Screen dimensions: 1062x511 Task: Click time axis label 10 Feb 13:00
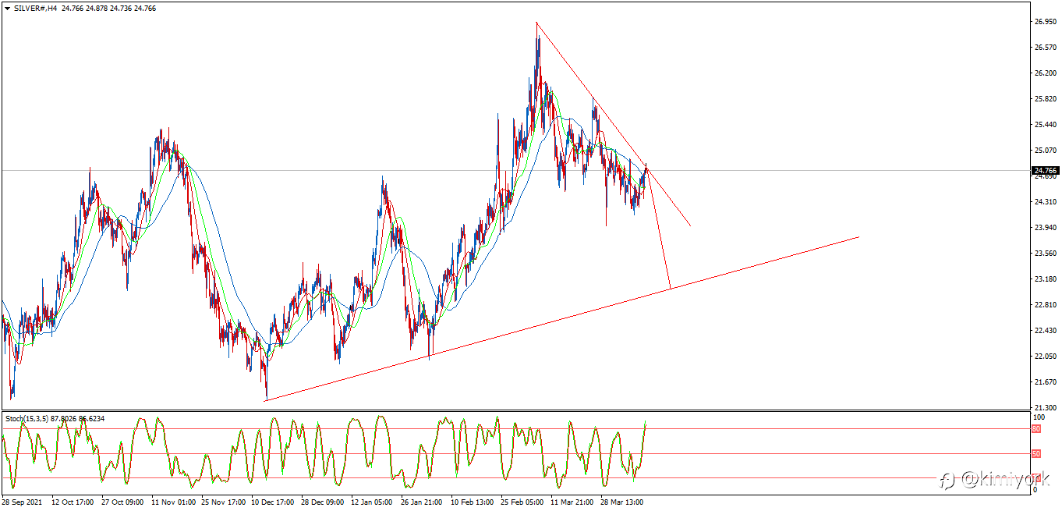click(x=473, y=502)
